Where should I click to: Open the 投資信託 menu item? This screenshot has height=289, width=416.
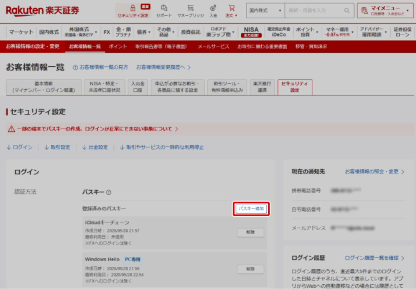click(x=191, y=32)
